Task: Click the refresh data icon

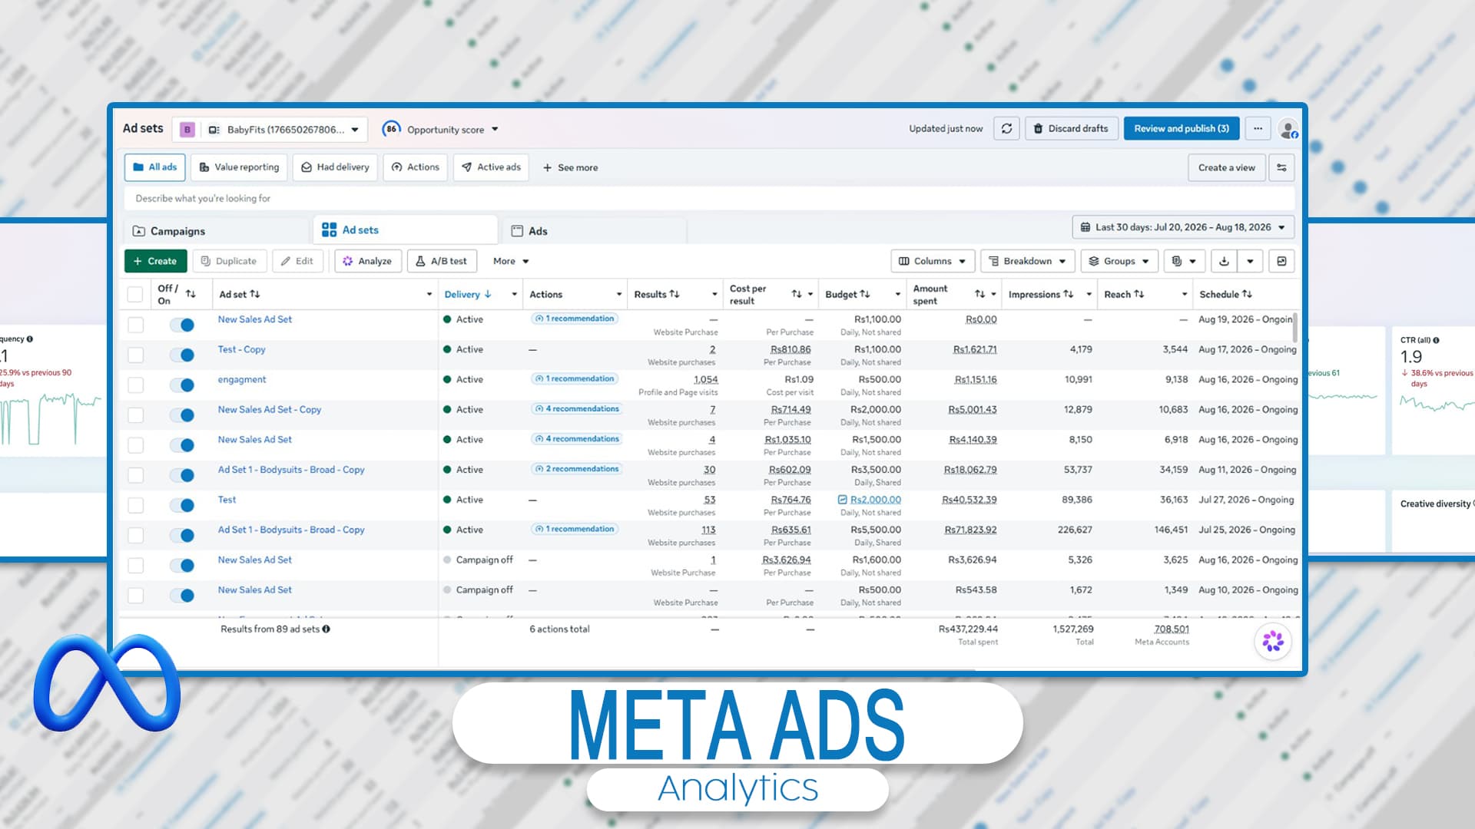Action: click(x=1006, y=129)
